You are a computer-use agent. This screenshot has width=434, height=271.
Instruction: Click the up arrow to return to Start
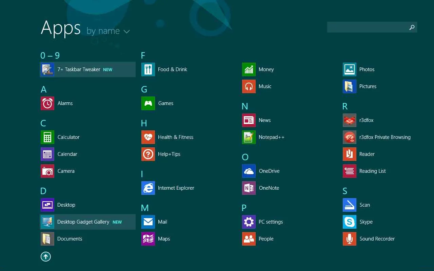click(46, 256)
